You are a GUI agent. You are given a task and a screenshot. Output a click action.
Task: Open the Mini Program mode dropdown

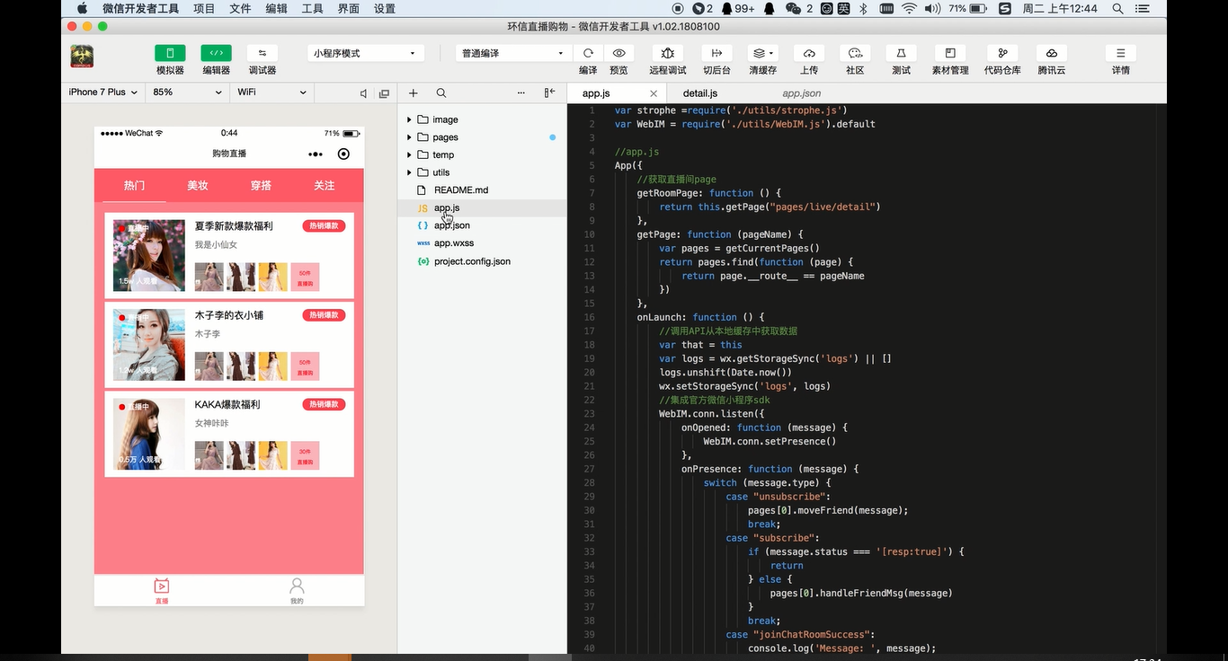tap(365, 54)
